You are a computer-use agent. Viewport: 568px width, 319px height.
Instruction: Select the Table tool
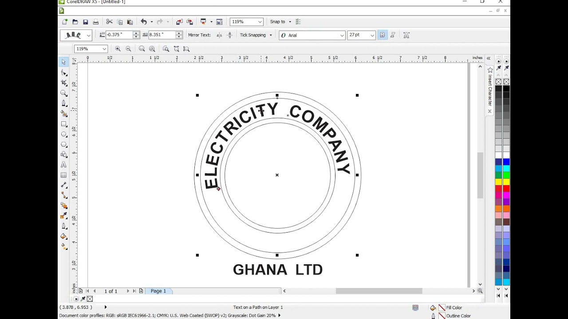[x=64, y=175]
